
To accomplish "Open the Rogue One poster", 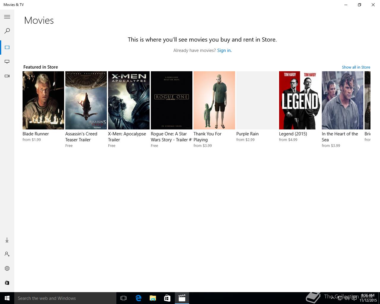I will (172, 100).
